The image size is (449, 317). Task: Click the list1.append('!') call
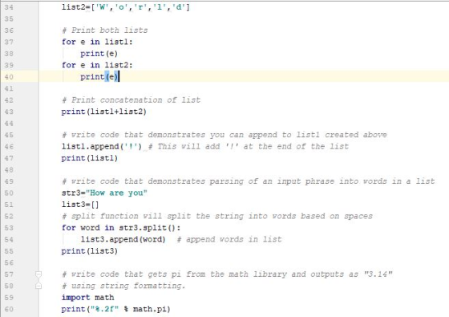pyautogui.click(x=102, y=146)
